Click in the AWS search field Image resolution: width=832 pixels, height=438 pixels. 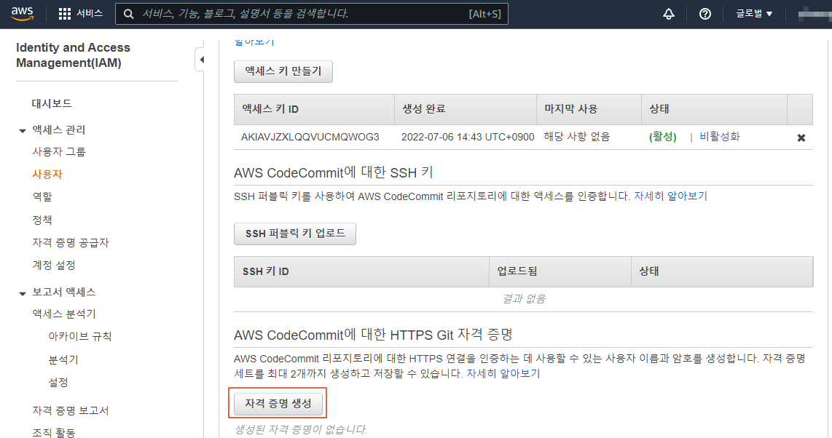312,14
